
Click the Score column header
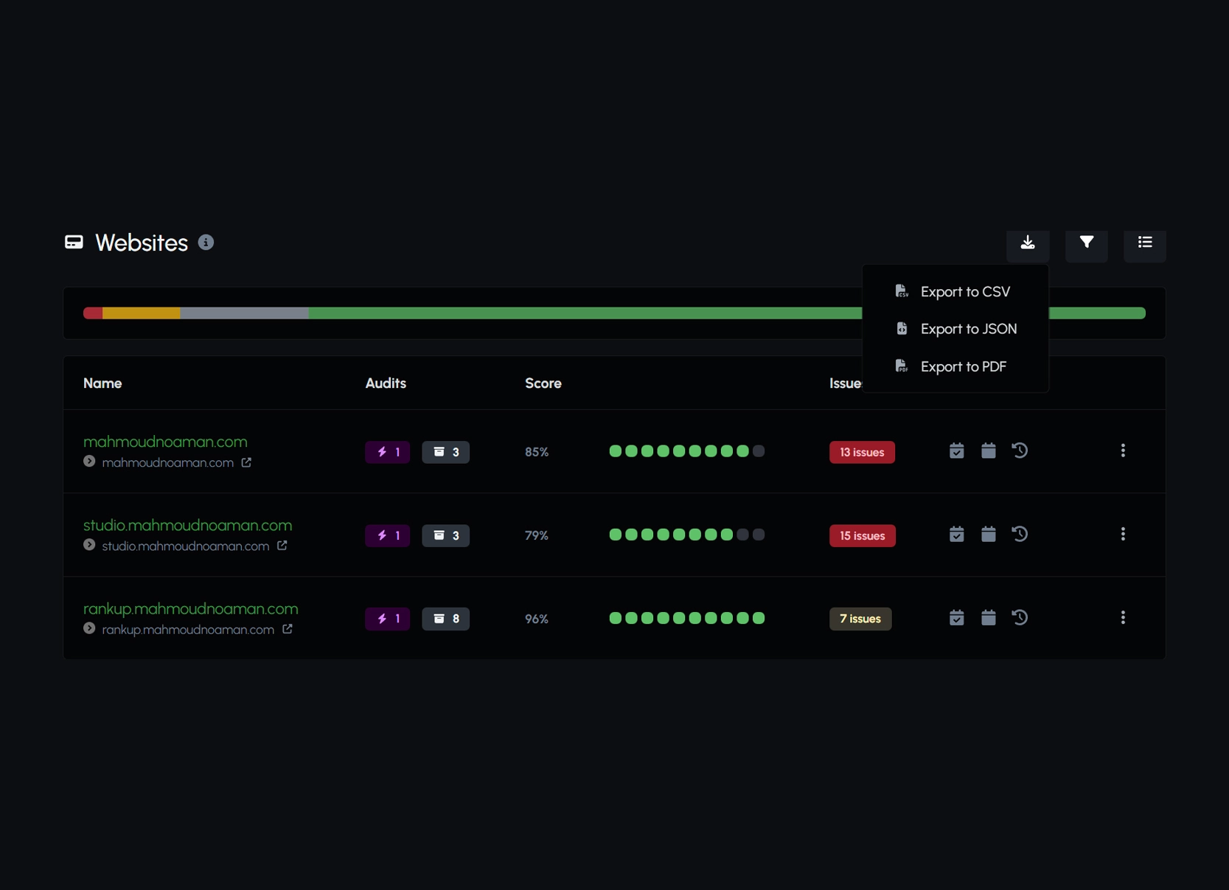[x=543, y=383]
